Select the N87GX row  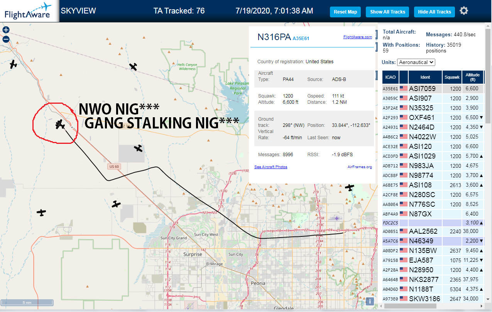click(433, 214)
